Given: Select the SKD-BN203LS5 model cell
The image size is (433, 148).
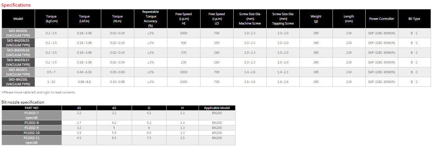Looking at the screenshot, I should (x=18, y=43).
